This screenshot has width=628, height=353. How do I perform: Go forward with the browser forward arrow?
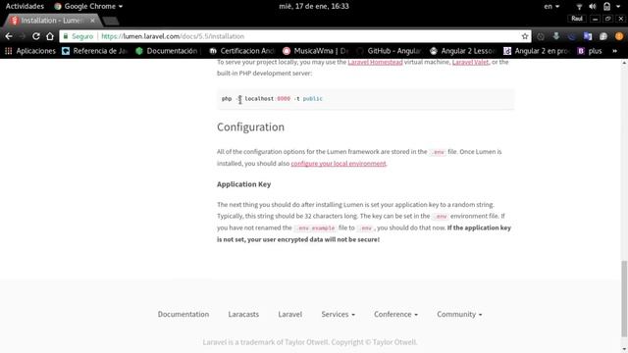[22, 36]
